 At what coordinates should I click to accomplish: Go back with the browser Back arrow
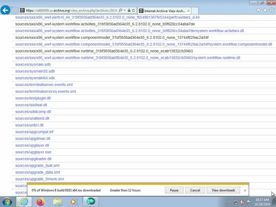tap(5, 10)
